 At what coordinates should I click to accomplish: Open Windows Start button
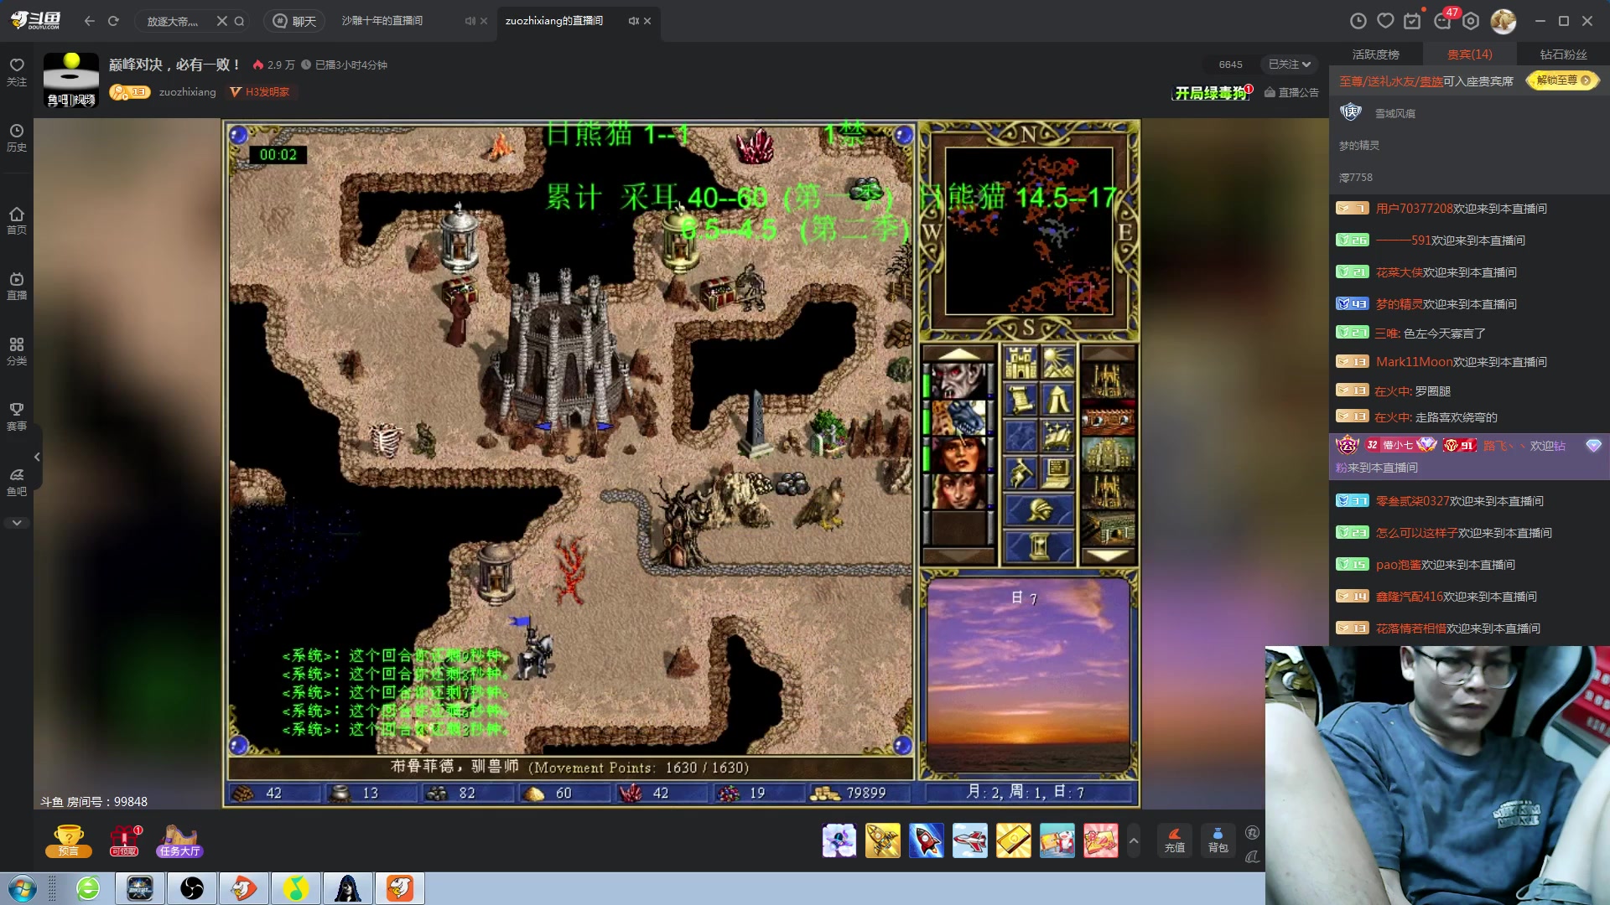click(x=22, y=888)
